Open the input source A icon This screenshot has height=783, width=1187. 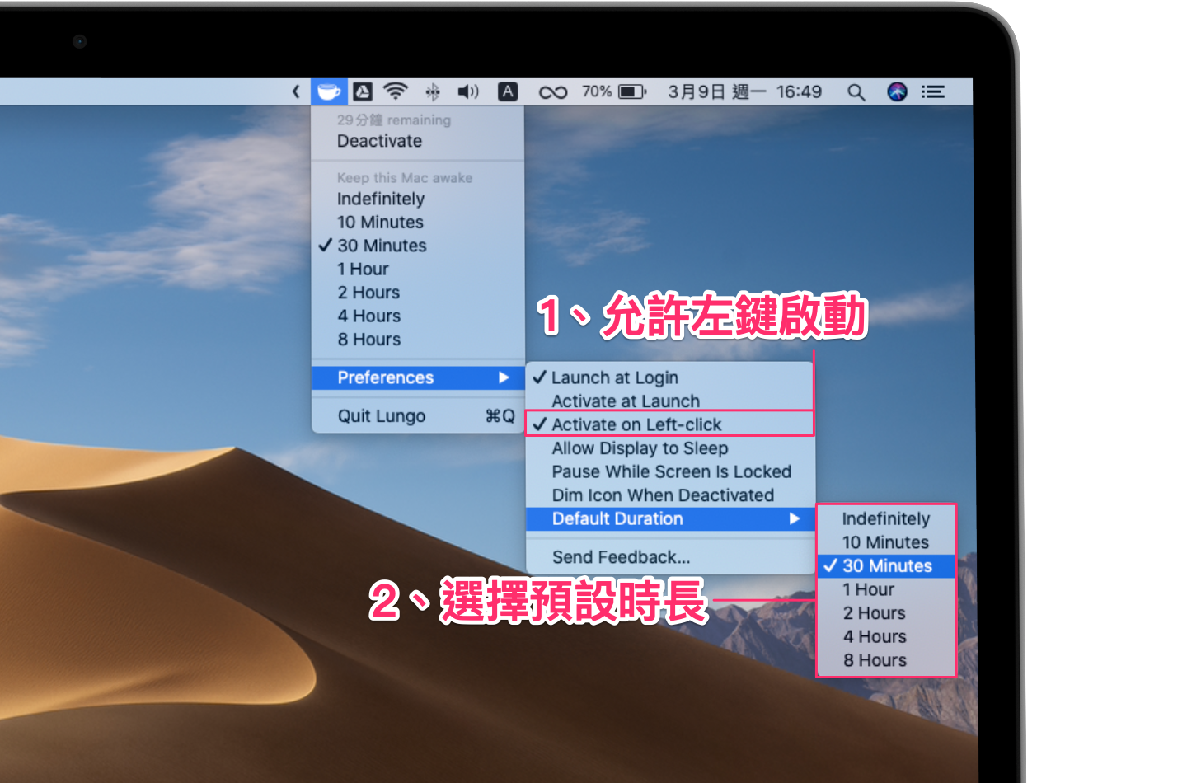point(508,91)
